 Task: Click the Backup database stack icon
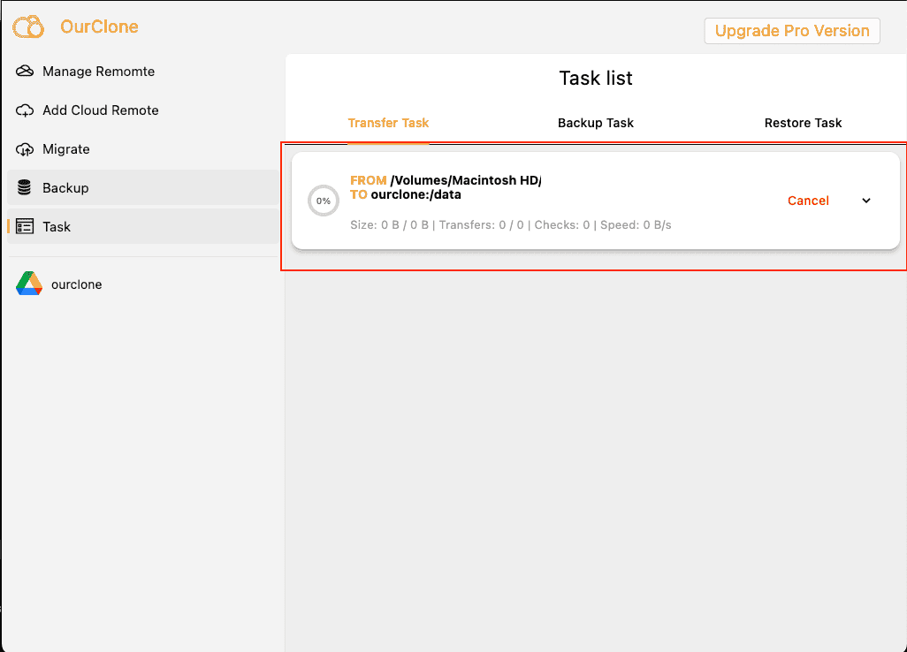pos(25,188)
